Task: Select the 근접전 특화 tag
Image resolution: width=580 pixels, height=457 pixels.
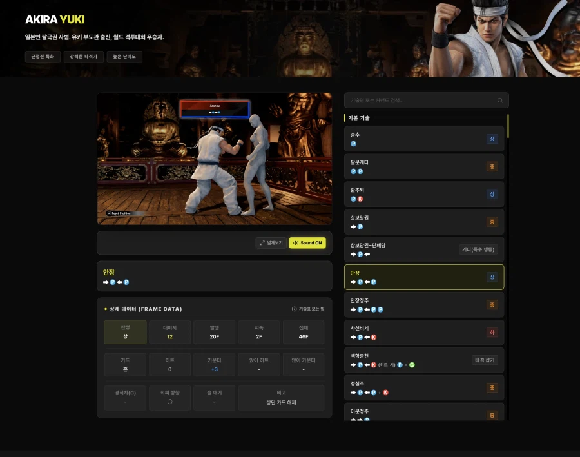Action: (x=43, y=57)
